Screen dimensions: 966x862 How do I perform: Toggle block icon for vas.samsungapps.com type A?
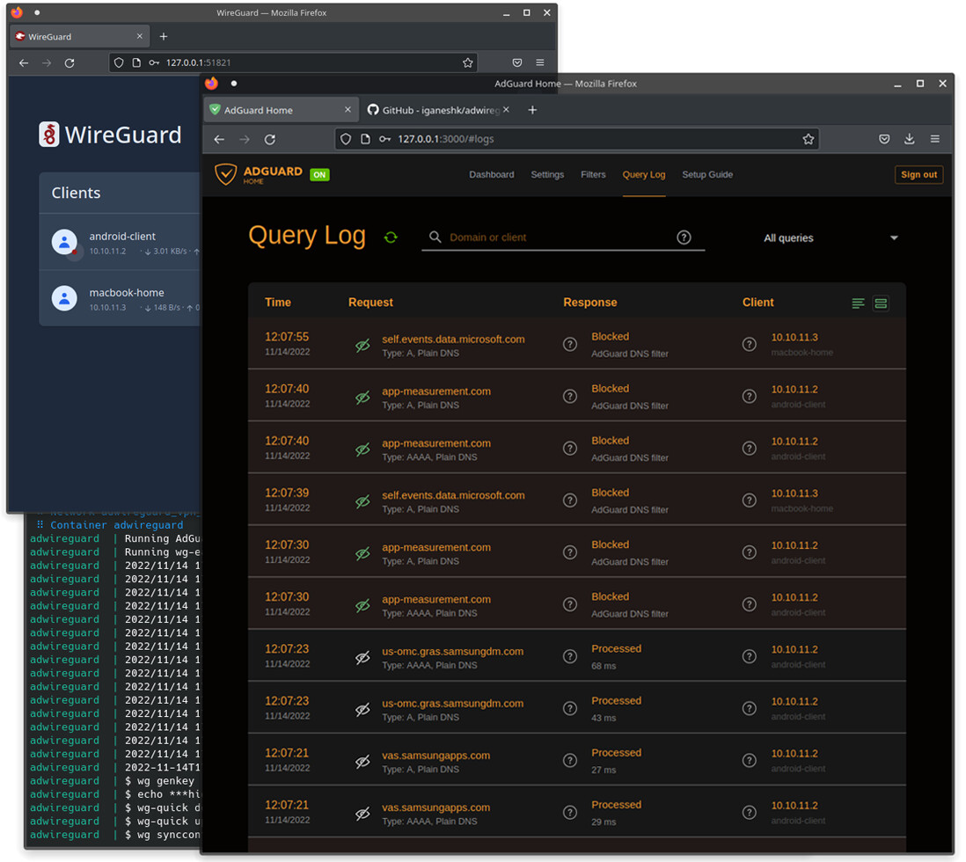point(362,763)
